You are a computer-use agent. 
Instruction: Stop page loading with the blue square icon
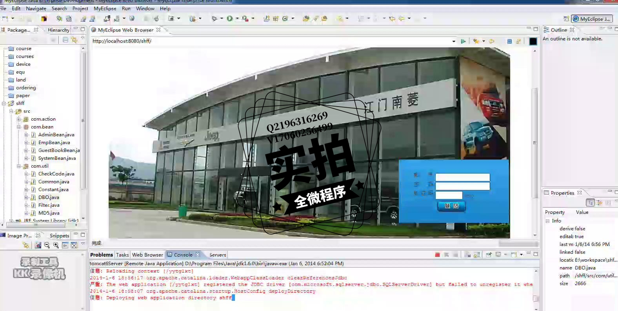click(x=509, y=41)
